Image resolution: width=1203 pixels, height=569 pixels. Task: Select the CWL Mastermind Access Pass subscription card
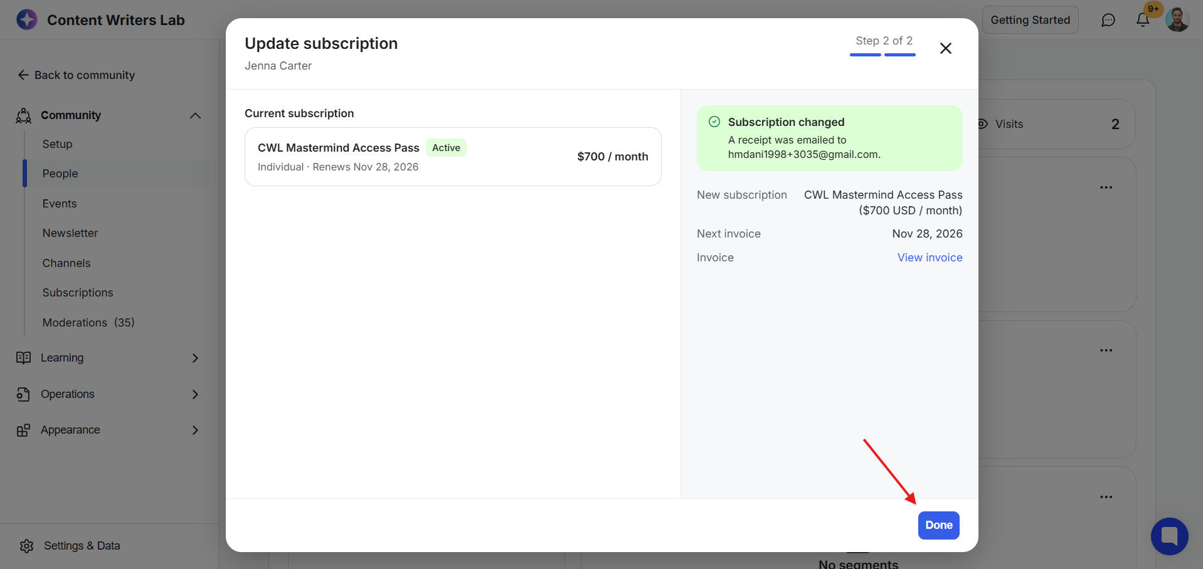pos(453,157)
